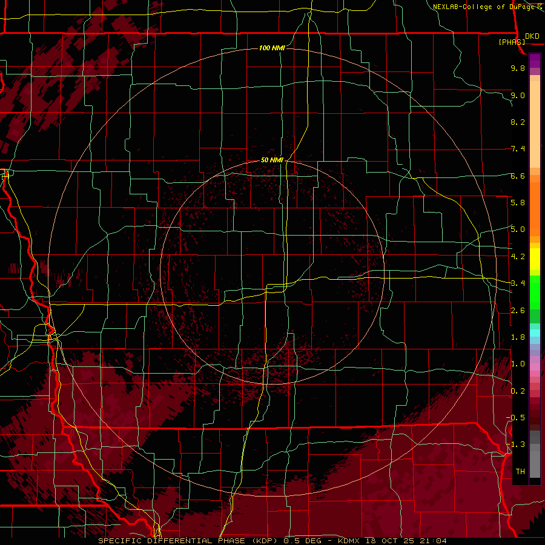The width and height of the screenshot is (545, 545).
Task: Click the Specific Differential Phase product caption
Action: tap(272, 541)
